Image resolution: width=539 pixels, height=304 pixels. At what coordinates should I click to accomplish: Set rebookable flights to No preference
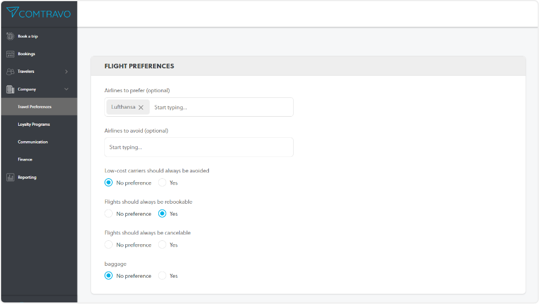tap(109, 214)
